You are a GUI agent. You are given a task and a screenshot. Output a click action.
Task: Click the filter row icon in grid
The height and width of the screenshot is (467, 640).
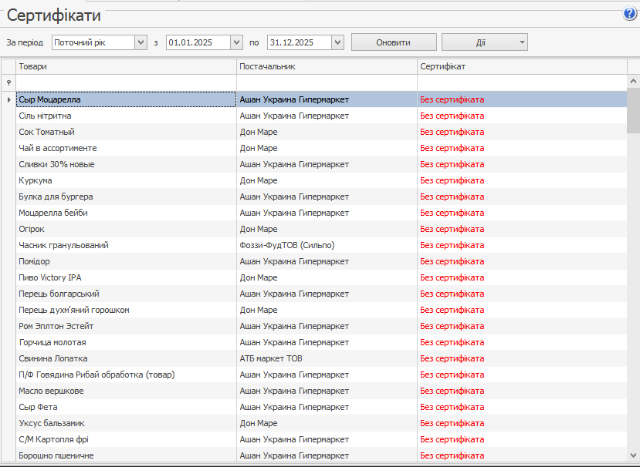pos(8,82)
